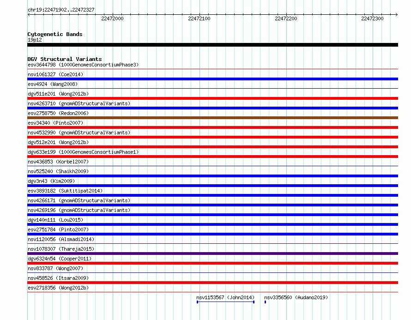
Task: Click dgv633e199 (1000GenomesConsortiumPhase1) label
Action: [83, 152]
